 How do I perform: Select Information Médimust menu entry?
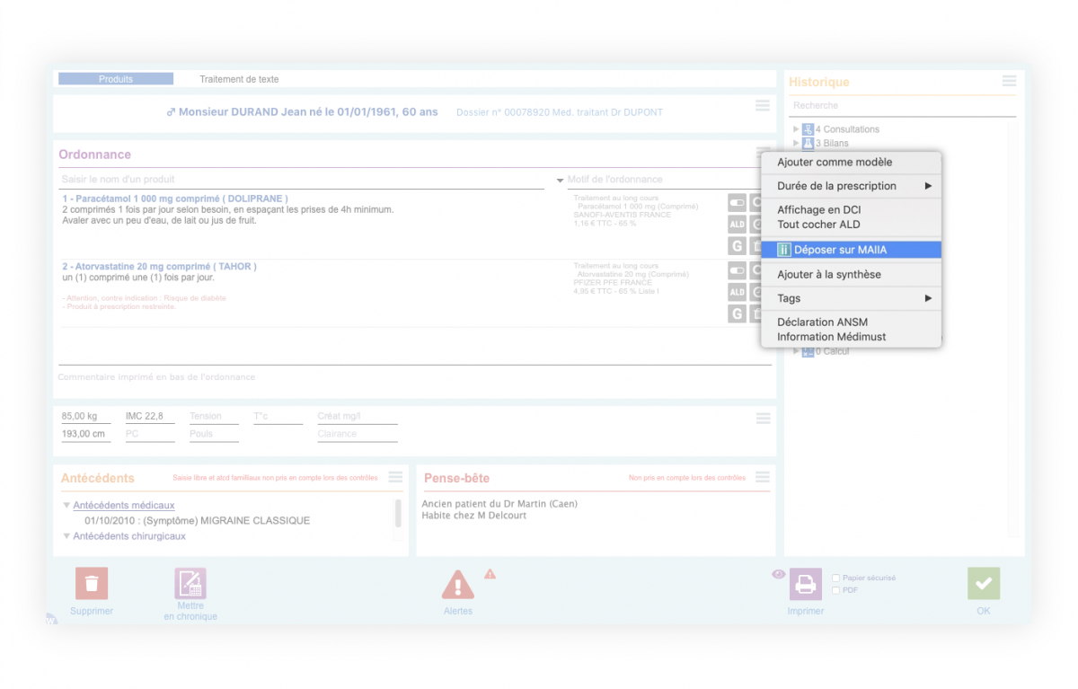[x=851, y=337]
